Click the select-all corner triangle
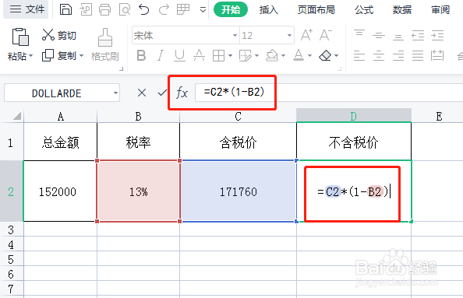463x298 pixels. [17, 116]
